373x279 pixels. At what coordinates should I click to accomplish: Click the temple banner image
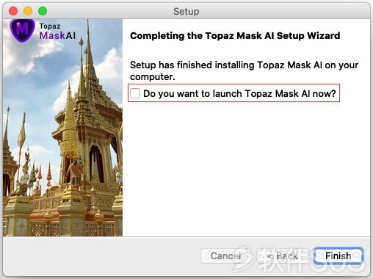click(62, 128)
